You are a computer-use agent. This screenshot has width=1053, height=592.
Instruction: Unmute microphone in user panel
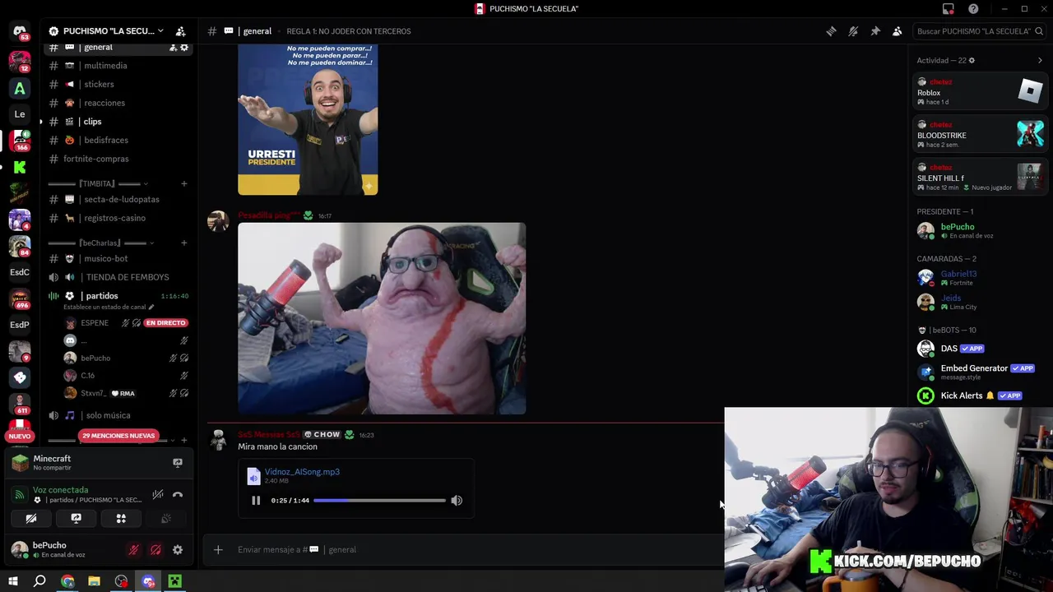coord(133,550)
